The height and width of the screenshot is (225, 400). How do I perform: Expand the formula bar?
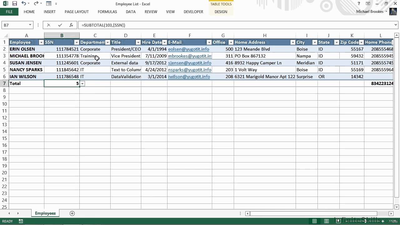pos(396,25)
